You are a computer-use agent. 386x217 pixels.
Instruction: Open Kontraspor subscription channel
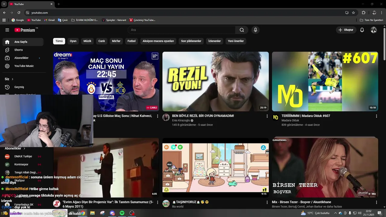pos(23,165)
